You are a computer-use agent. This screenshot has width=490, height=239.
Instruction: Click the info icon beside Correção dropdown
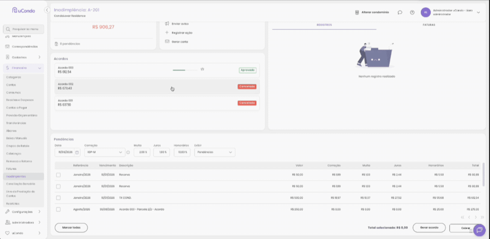[128, 152]
